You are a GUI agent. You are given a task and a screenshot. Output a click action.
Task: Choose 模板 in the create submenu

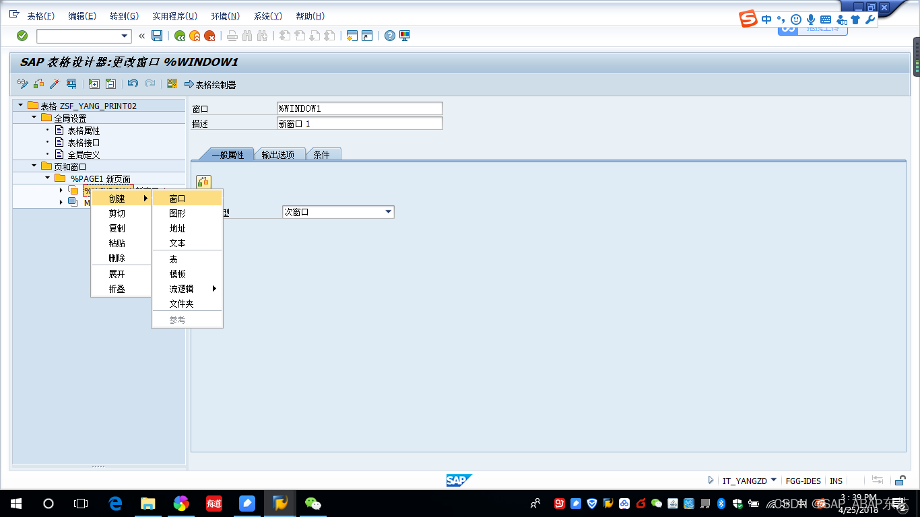pos(187,274)
